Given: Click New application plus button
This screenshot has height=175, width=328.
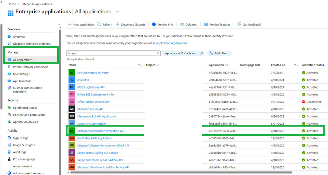Looking at the screenshot, I should [x=81, y=25].
